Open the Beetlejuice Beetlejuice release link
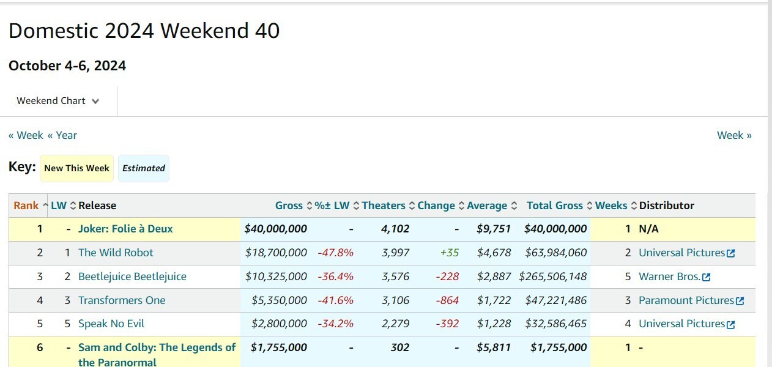This screenshot has height=367, width=772. [x=132, y=276]
